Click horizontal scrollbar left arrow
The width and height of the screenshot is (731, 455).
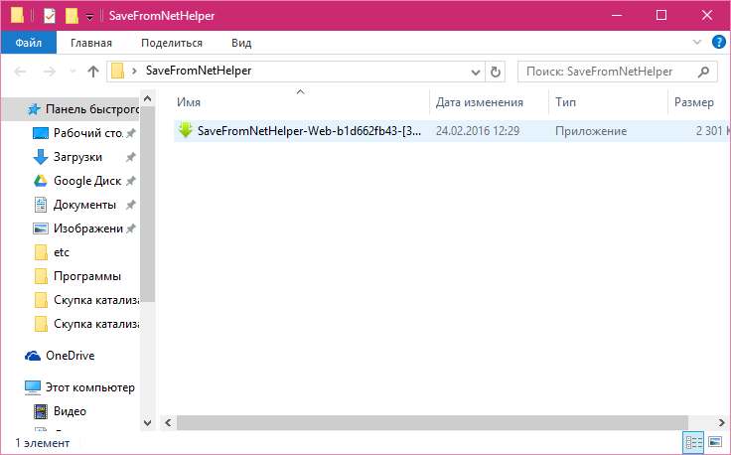[x=168, y=423]
